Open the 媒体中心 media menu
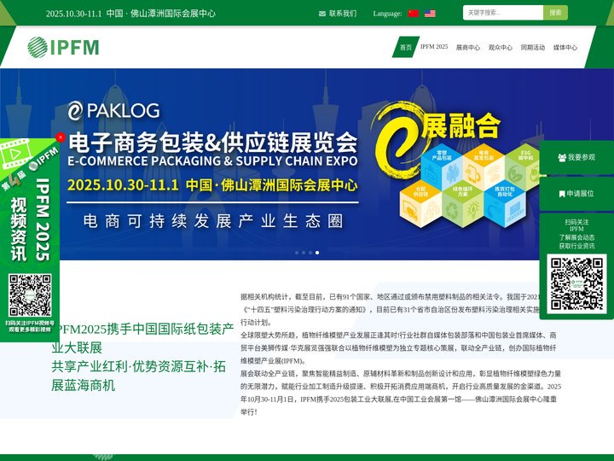Image resolution: width=614 pixels, height=461 pixels. click(565, 48)
